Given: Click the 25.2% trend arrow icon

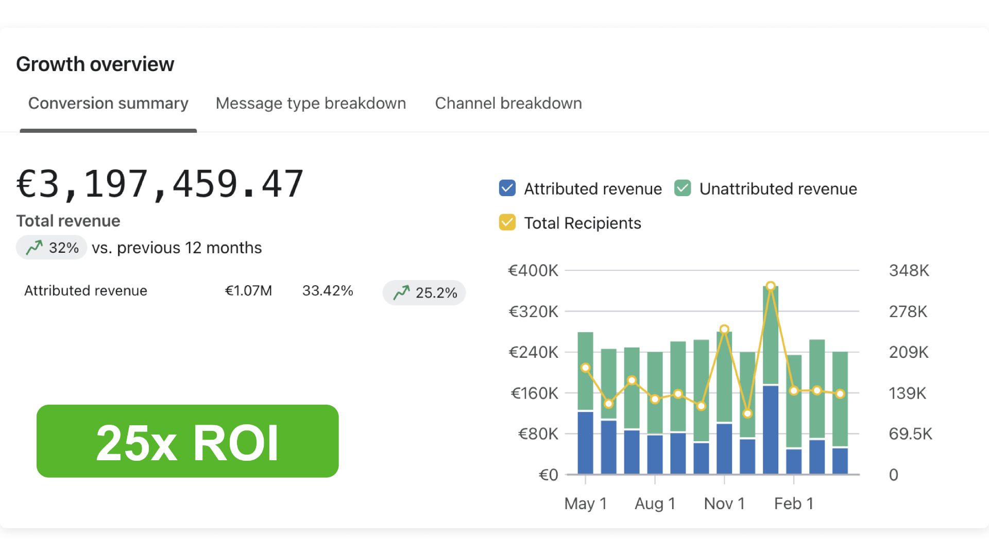Looking at the screenshot, I should pos(402,292).
